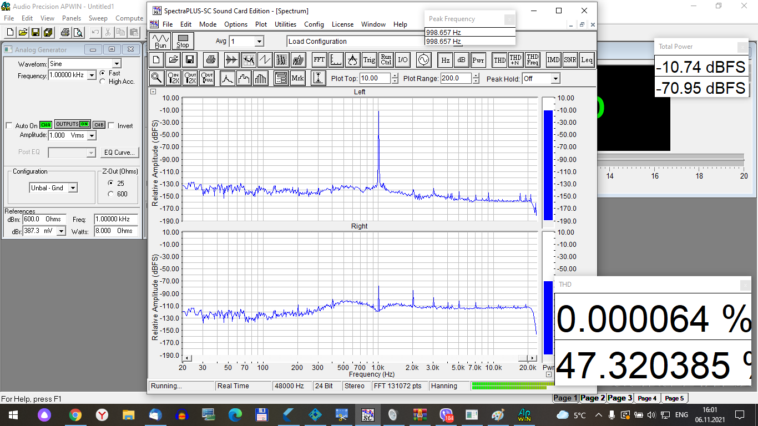Click the Trig trigger icon

[369, 59]
